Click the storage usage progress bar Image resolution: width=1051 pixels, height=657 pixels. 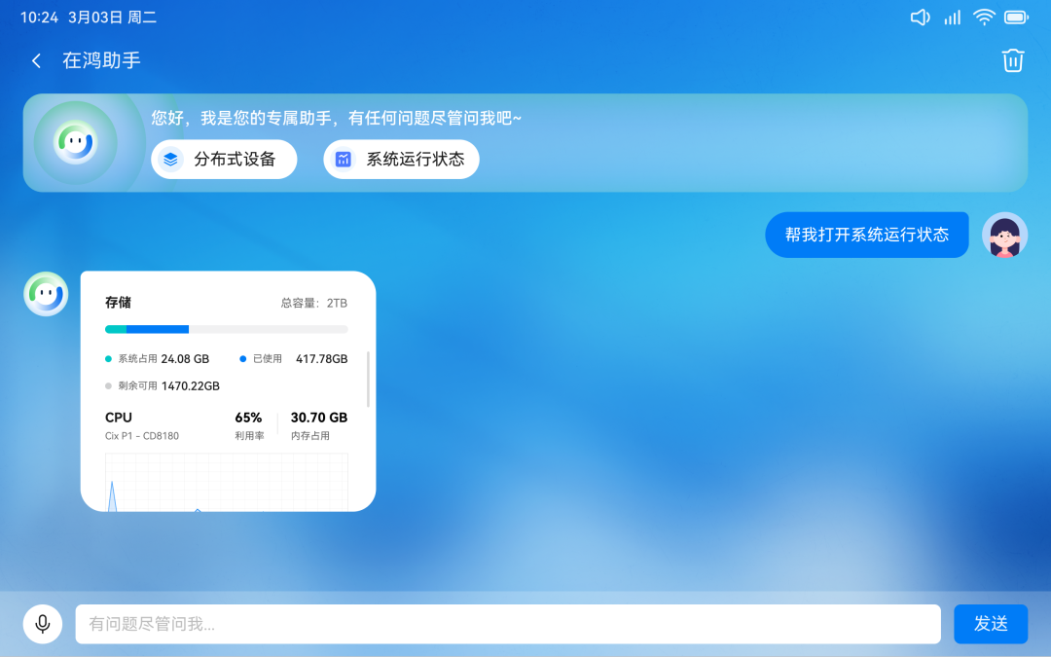[x=226, y=329]
